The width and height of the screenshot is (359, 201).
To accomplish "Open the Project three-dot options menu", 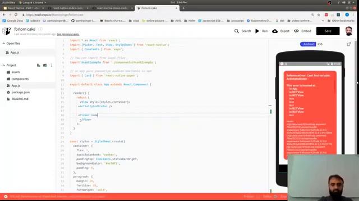I will click(51, 65).
